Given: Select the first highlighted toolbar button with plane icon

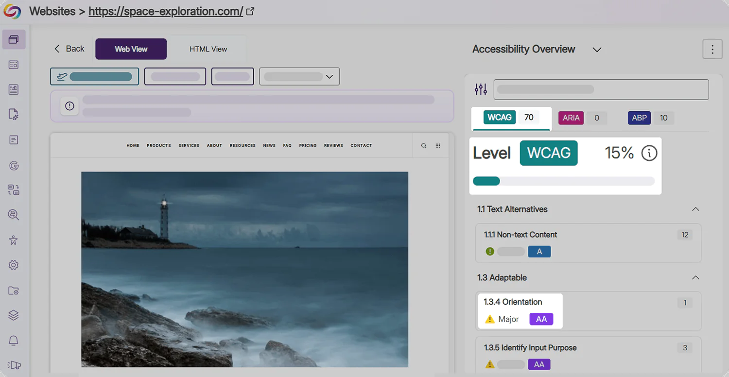Looking at the screenshot, I should (x=94, y=76).
